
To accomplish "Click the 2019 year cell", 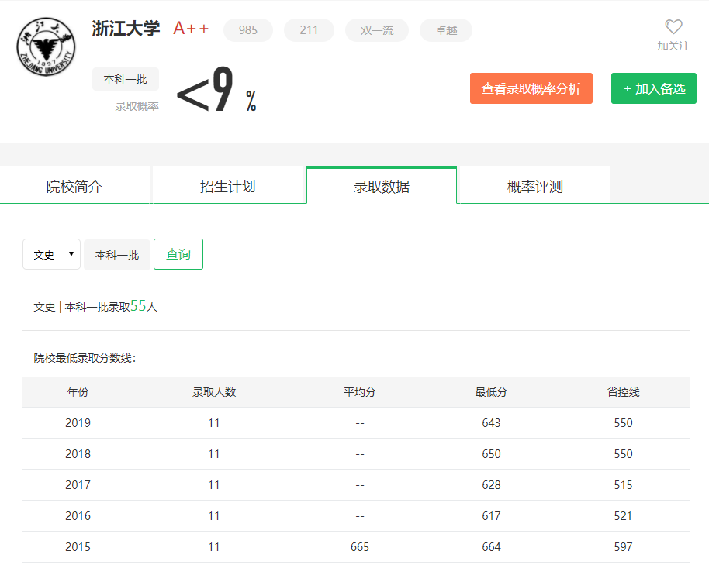I will click(x=78, y=423).
